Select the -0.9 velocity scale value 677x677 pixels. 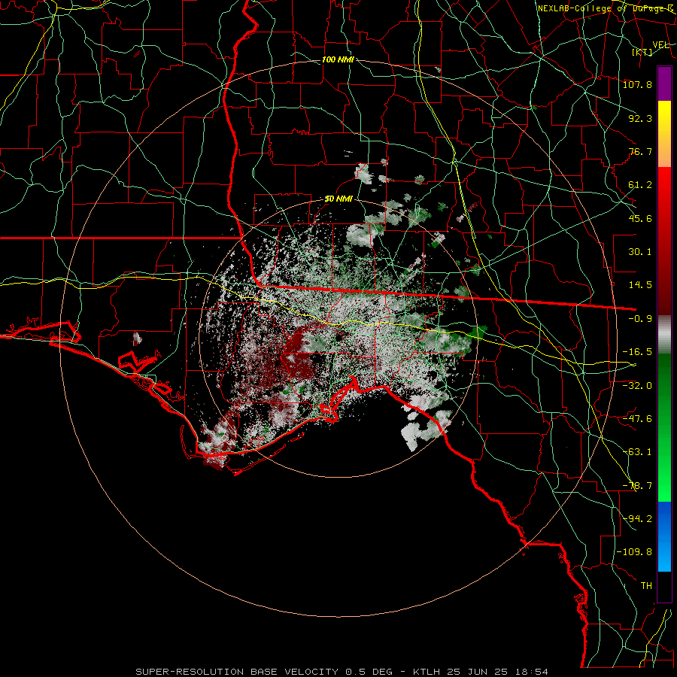coord(640,319)
